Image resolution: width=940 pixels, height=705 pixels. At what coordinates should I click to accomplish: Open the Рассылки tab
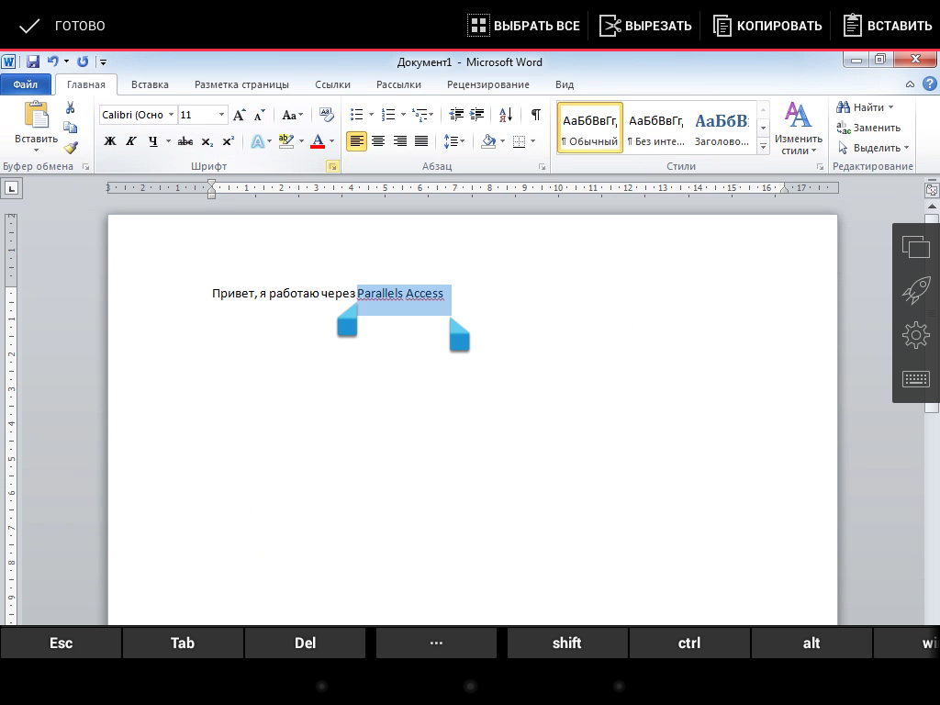click(398, 84)
